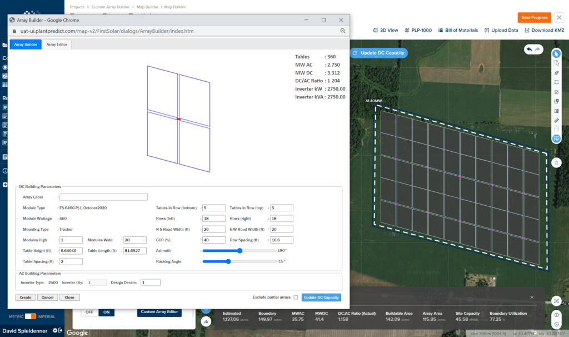
Task: Click the Custom Array Builder breadcrumb
Action: [x=111, y=7]
